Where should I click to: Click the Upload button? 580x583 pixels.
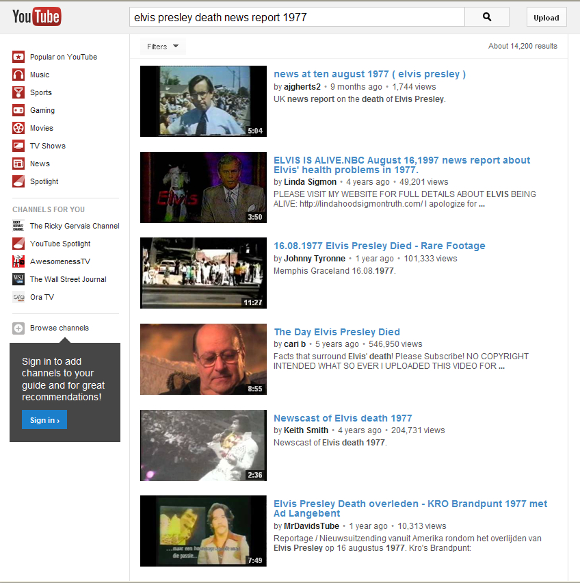click(x=546, y=18)
